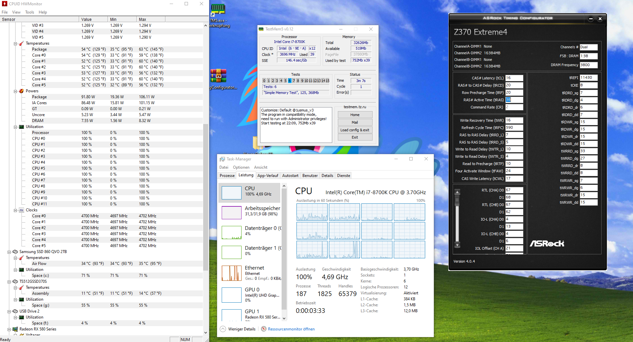
Task: Collapse the processor Utilization tree node
Action: [x=15, y=127]
